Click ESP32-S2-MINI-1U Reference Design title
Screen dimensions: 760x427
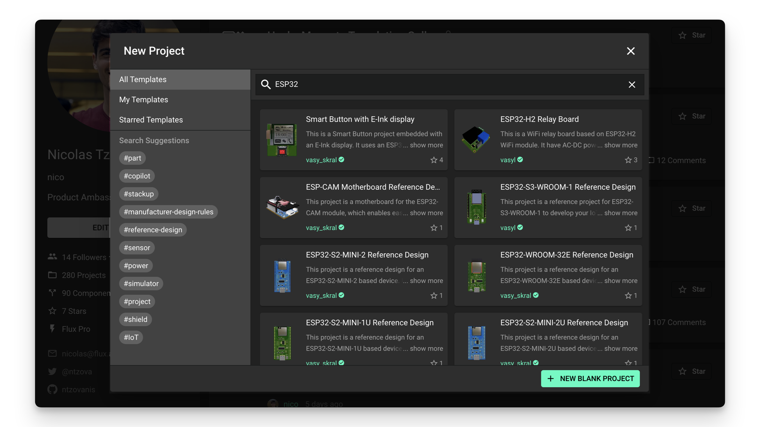point(369,323)
